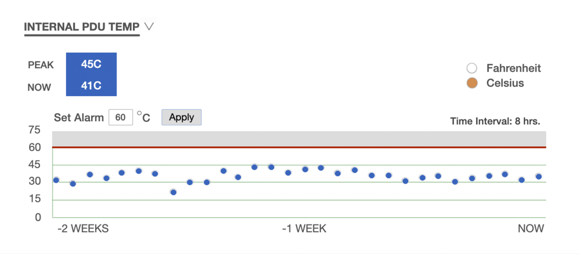Click the Time Interval 8 hrs text
The width and height of the screenshot is (580, 254).
point(495,121)
